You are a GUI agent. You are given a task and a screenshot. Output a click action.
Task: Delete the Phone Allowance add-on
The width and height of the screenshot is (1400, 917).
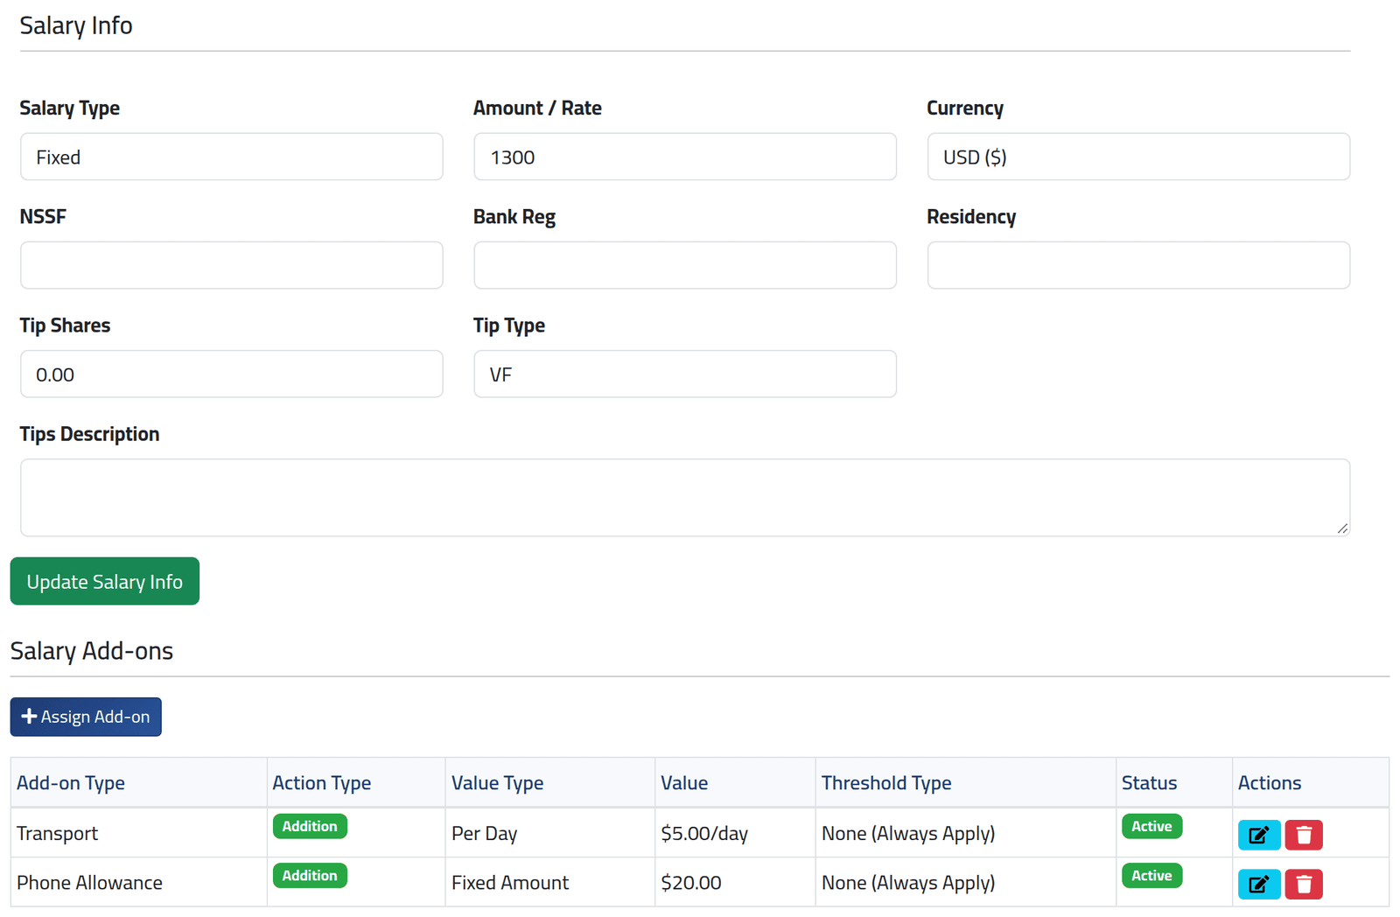tap(1304, 884)
